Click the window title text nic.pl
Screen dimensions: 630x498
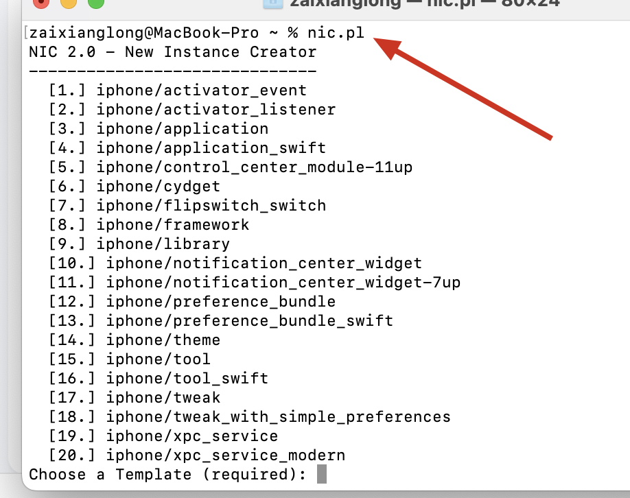coord(452,3)
